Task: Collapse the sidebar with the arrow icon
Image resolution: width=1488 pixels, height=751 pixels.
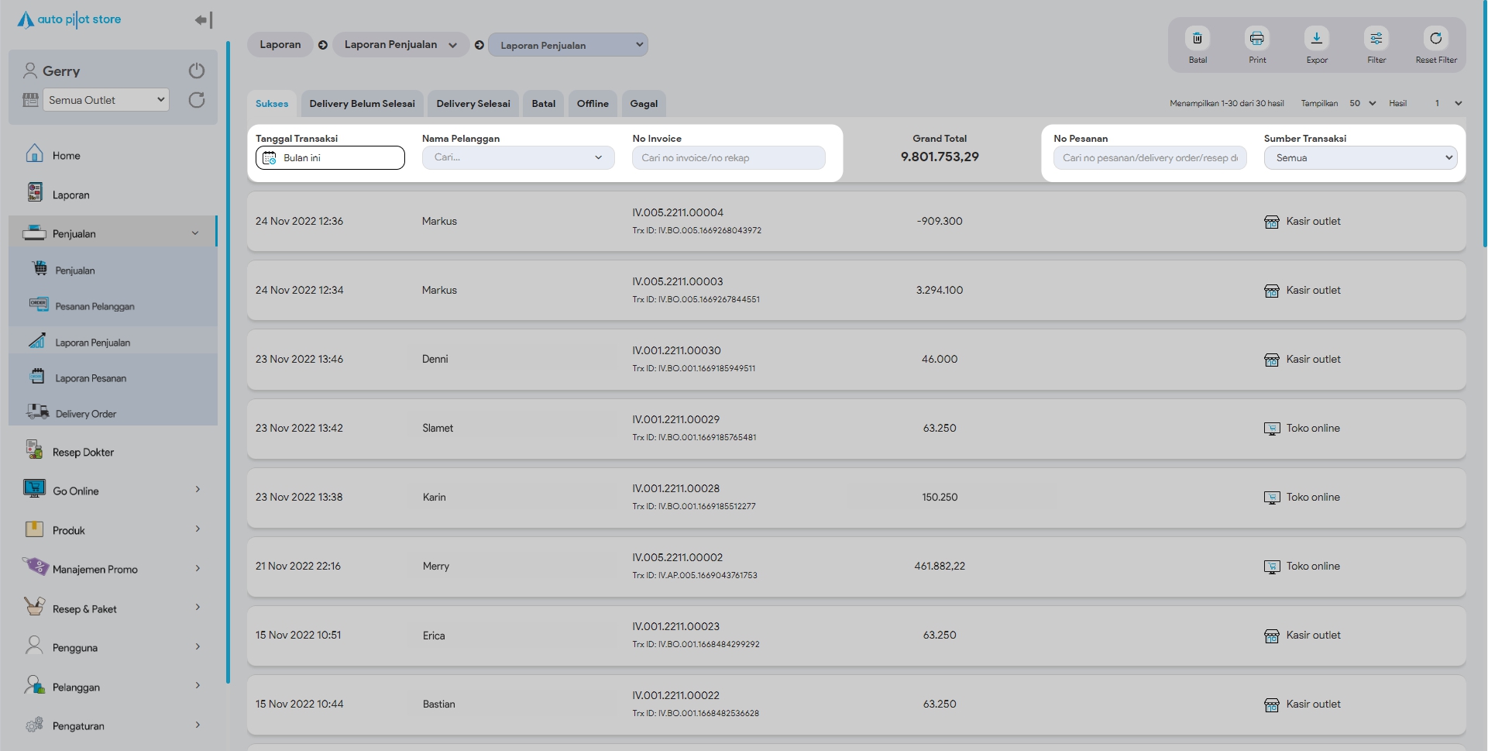Action: point(203,20)
